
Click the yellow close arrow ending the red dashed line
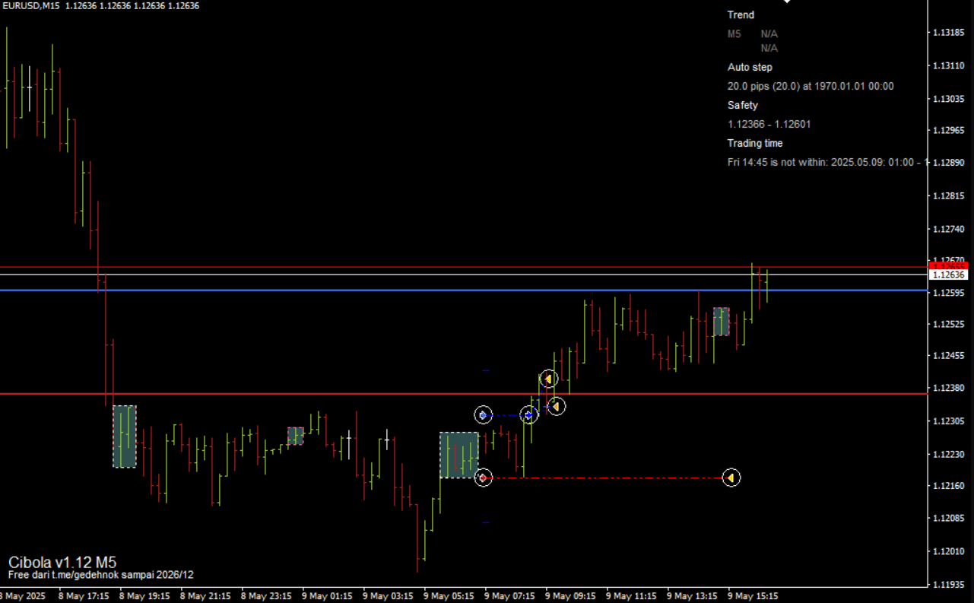click(x=731, y=478)
